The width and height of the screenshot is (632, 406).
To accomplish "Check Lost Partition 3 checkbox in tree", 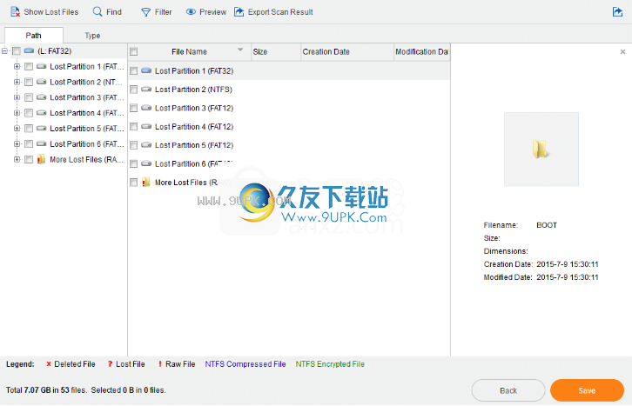I will (29, 97).
